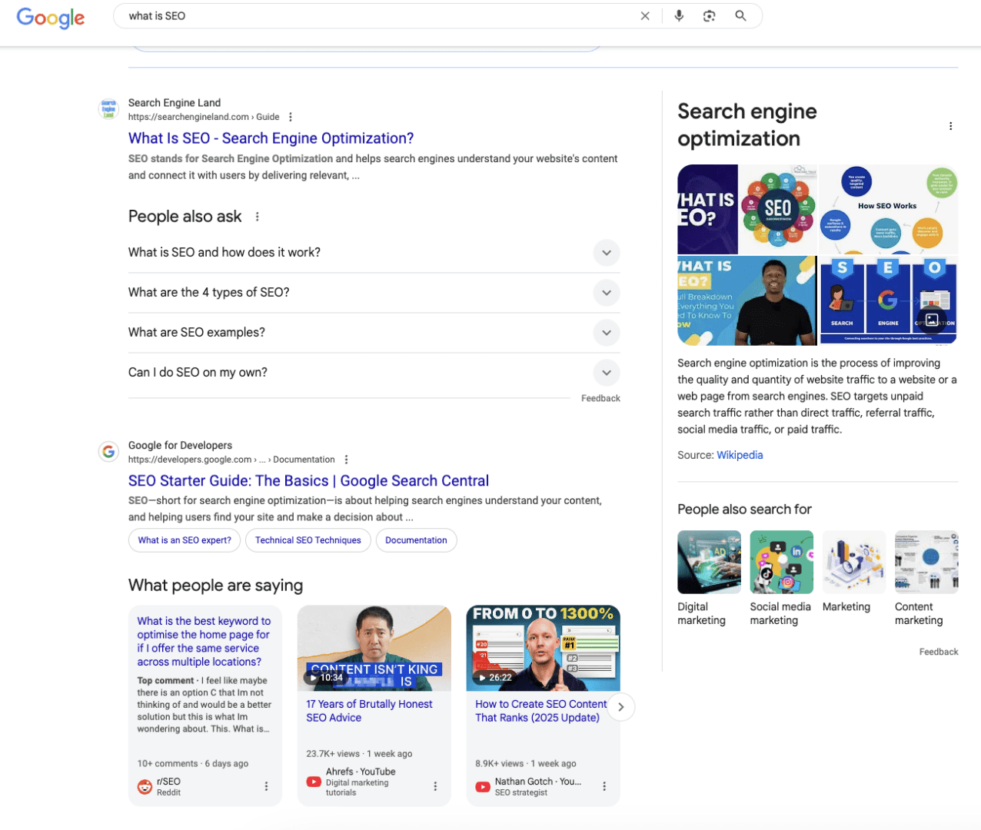This screenshot has width=981, height=830.
Task: Click YouTube icon on Ahrefs card
Action: point(314,782)
